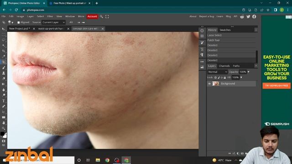Click the TRY SEMRUSH FREE button
The height and width of the screenshot is (164, 292).
[276, 86]
